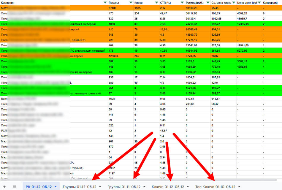Select the cell with Показы value 125693
The width and height of the screenshot is (282, 190).
[x=120, y=56]
